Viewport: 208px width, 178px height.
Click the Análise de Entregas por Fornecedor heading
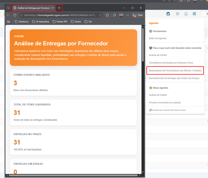[x=61, y=43]
